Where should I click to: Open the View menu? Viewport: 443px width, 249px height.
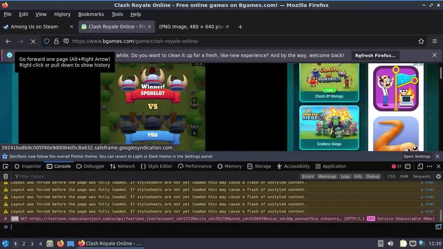(x=41, y=14)
